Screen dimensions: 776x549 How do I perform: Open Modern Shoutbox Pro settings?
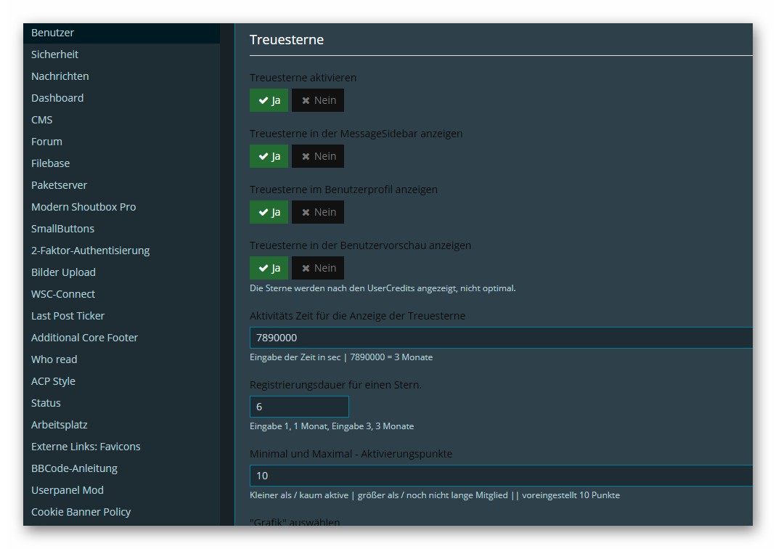point(83,207)
